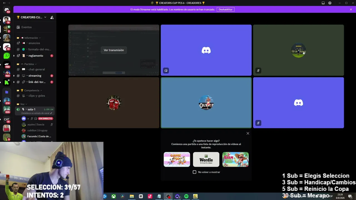Open Discord direct messages home icon
This screenshot has height=200, width=356.
(7, 10)
